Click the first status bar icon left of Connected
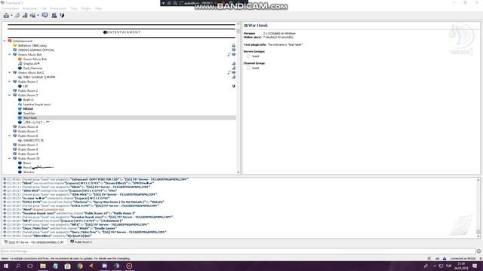 [x=429, y=258]
